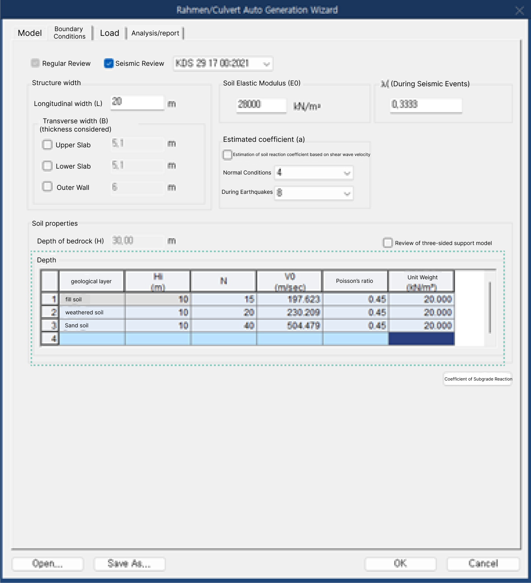This screenshot has width=531, height=583.
Task: Open the Load tab
Action: click(x=109, y=33)
